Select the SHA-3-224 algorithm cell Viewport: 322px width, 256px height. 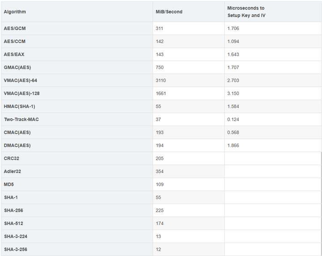pos(77,236)
